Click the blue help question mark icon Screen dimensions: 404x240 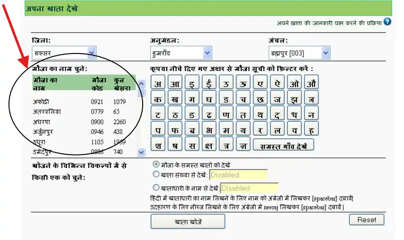click(x=387, y=22)
